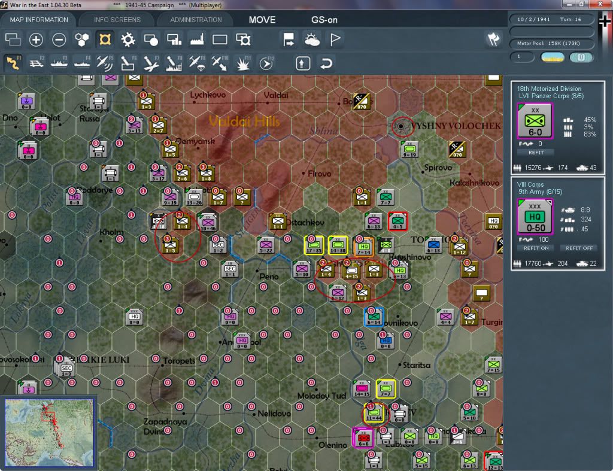The image size is (613, 471).
Task: Zoom in the map with plus icon
Action: [36, 39]
